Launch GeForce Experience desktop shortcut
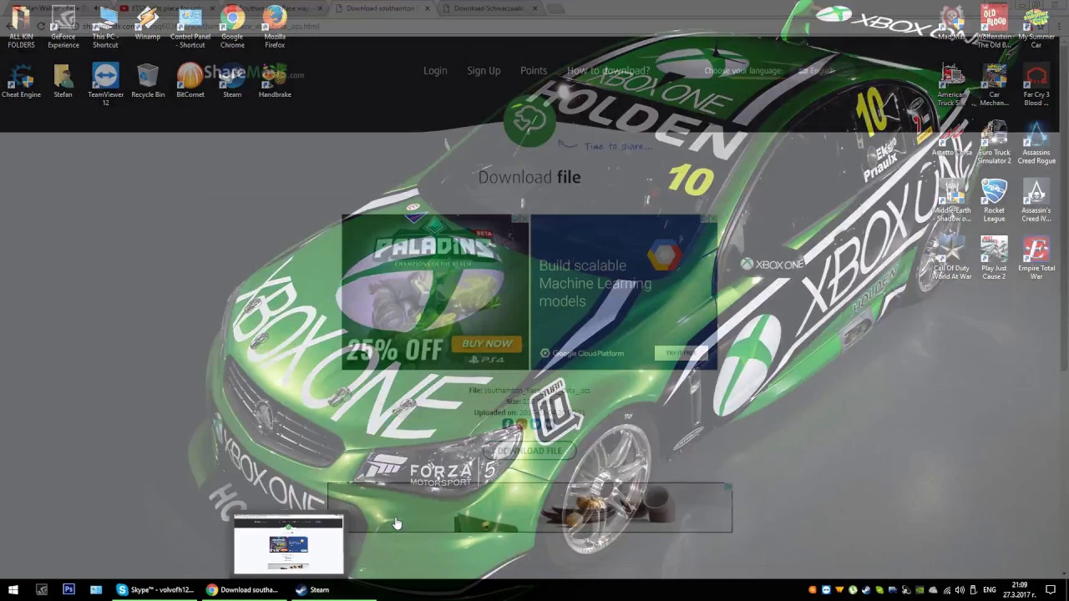 coord(63,27)
